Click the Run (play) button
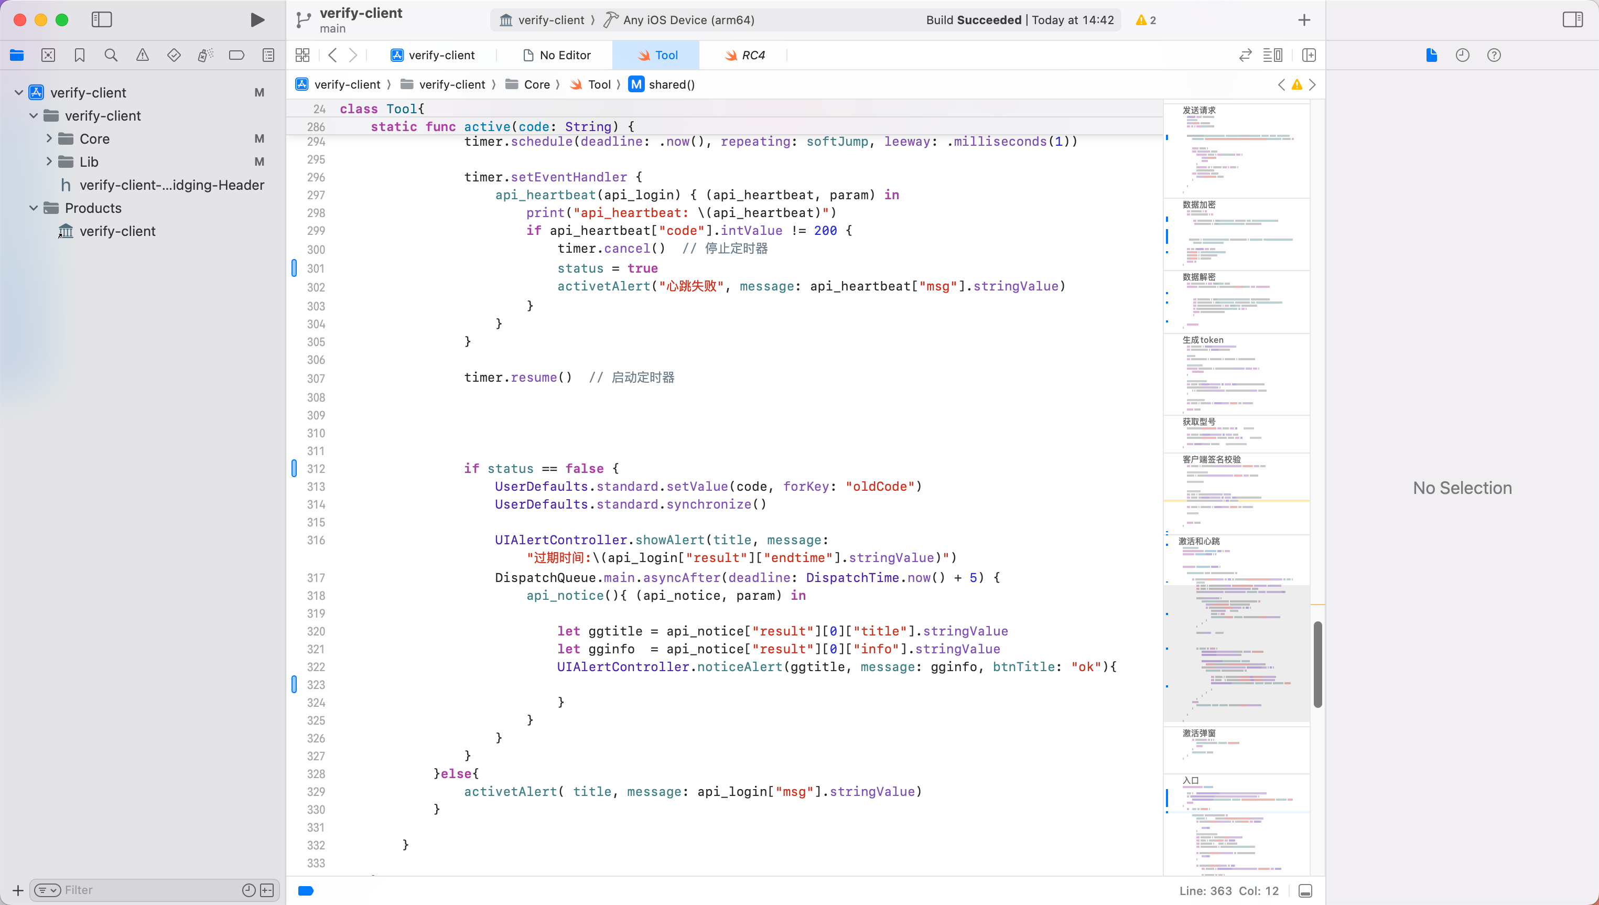This screenshot has width=1599, height=905. [x=257, y=20]
